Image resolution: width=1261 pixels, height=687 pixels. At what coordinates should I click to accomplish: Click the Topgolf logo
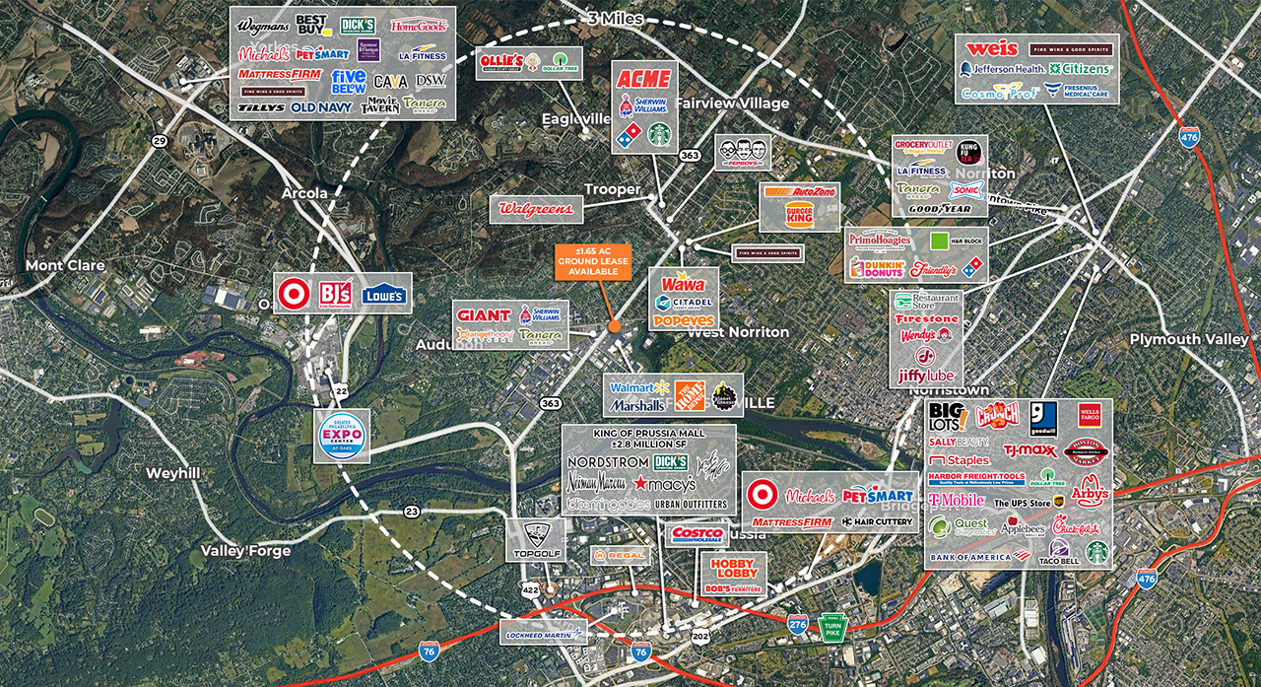point(536,539)
